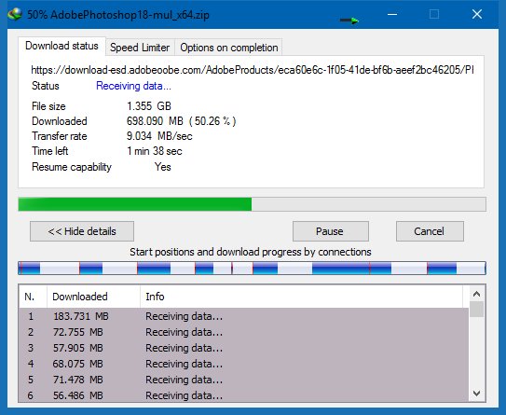Open Options on completion tab
Screen dimensions: 506x415
tap(229, 48)
